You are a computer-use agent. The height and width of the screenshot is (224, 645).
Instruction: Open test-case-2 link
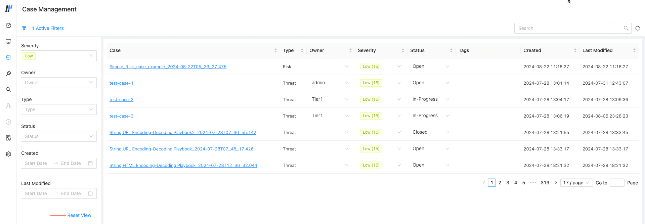pyautogui.click(x=121, y=99)
